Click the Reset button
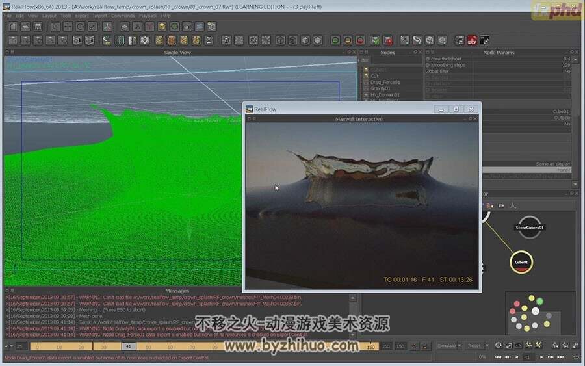Image resolution: width=585 pixels, height=366 pixels. coord(474,346)
